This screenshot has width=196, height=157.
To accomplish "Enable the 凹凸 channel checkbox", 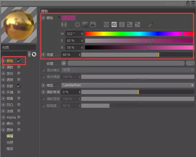I will (19, 104).
